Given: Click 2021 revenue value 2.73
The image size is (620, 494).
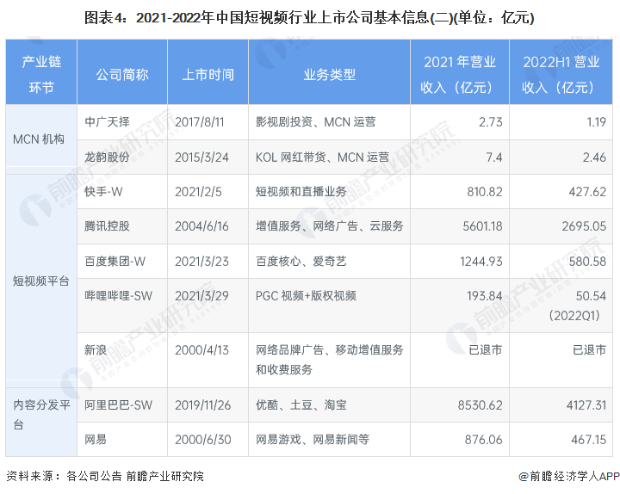Looking at the screenshot, I should point(490,121).
